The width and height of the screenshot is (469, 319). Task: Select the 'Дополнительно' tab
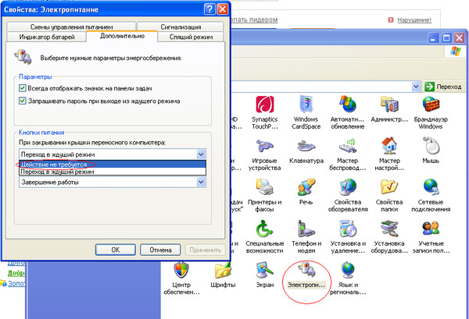tap(122, 36)
